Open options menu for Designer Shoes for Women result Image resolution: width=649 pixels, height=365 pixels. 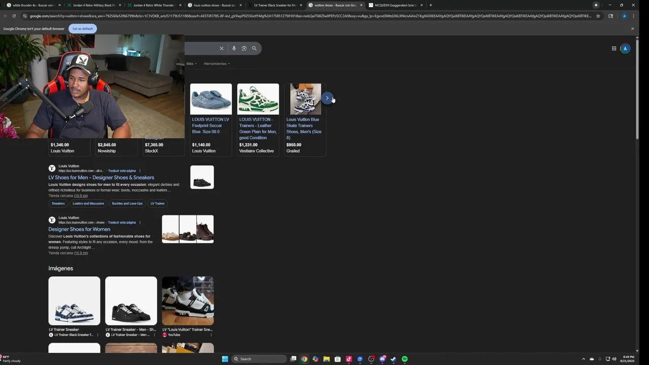coord(140,223)
